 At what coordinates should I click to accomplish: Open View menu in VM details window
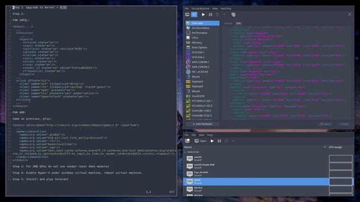pos(215,8)
